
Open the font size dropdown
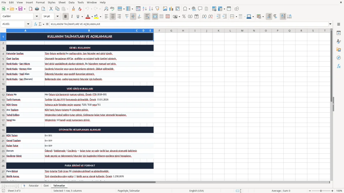58,17
